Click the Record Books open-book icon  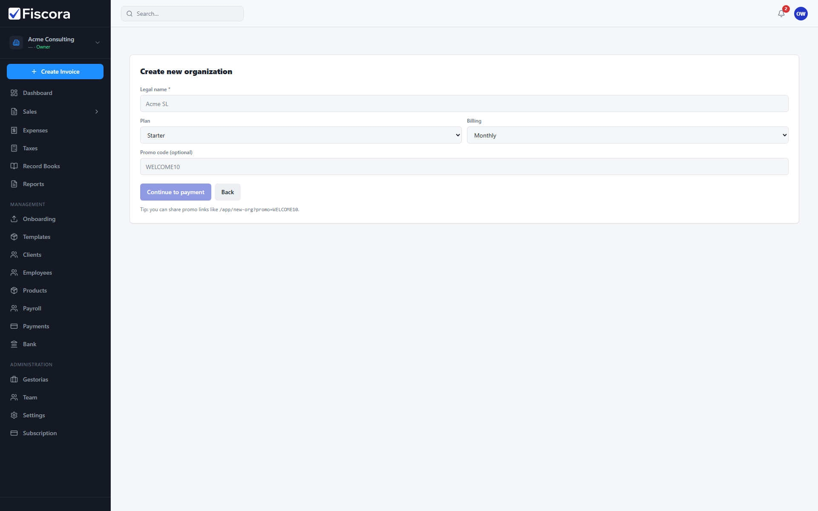14,166
